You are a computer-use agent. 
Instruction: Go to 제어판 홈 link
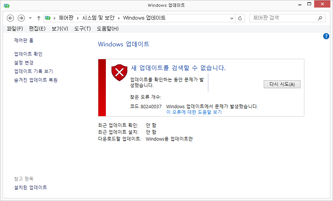(x=24, y=40)
